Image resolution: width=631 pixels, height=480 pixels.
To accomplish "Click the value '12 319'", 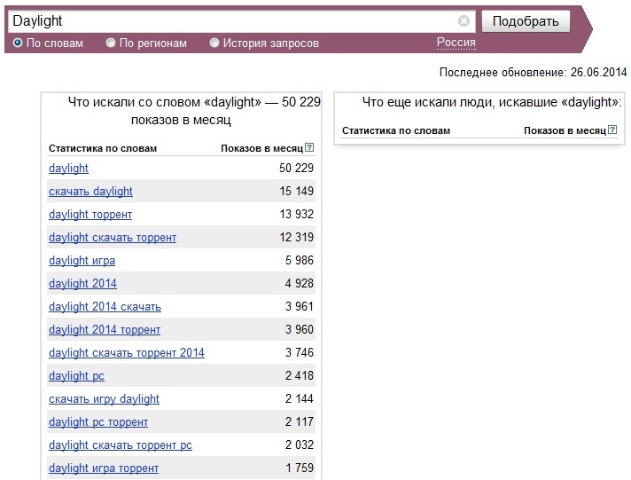I will coord(297,237).
